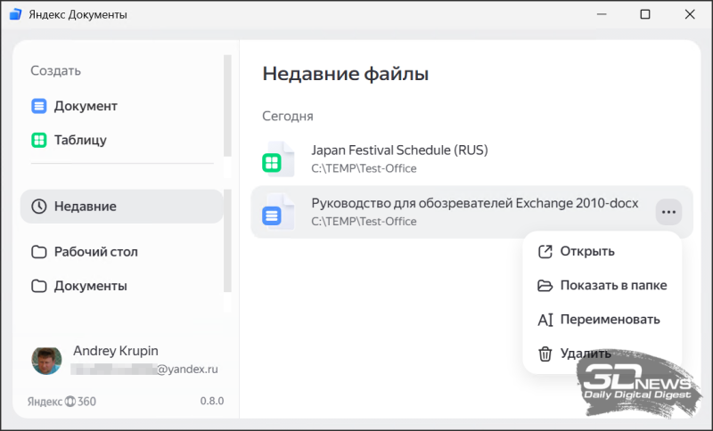Click the rename text-cursor icon

tap(545, 320)
